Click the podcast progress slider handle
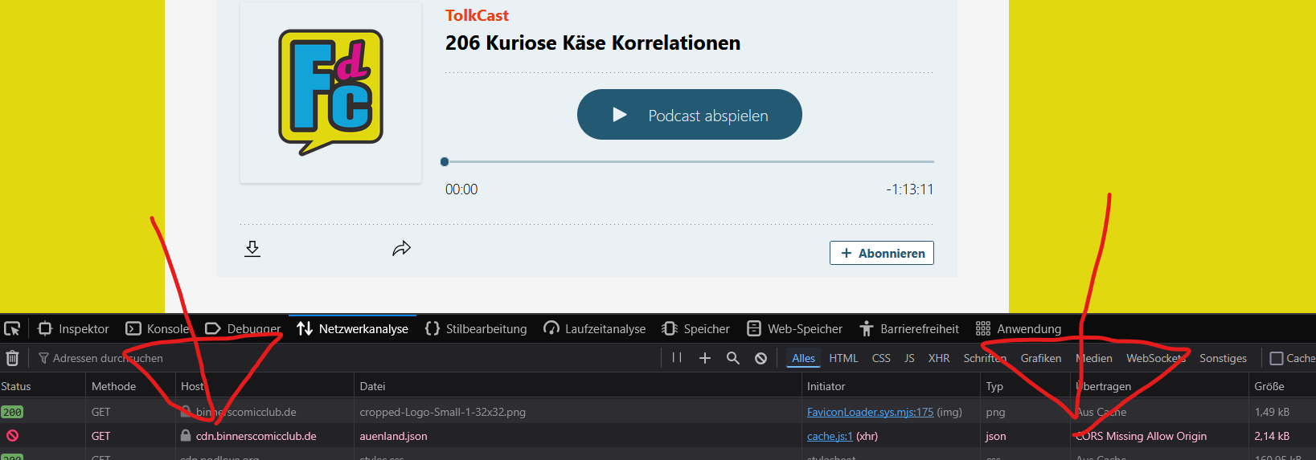The width and height of the screenshot is (1316, 460). 445,161
